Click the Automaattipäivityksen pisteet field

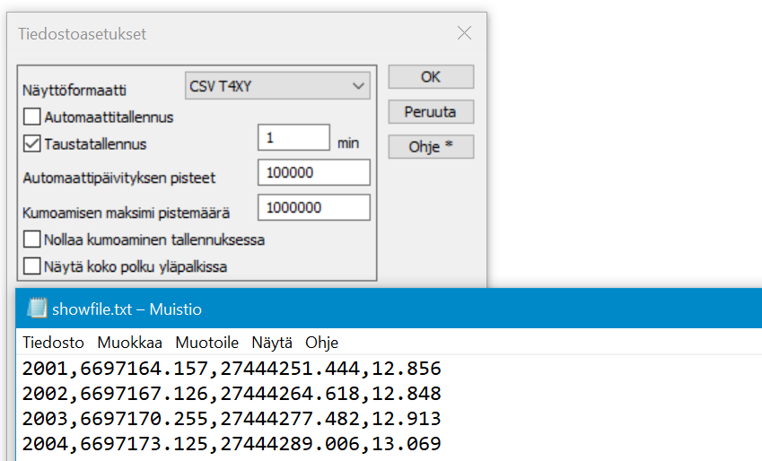pos(313,172)
